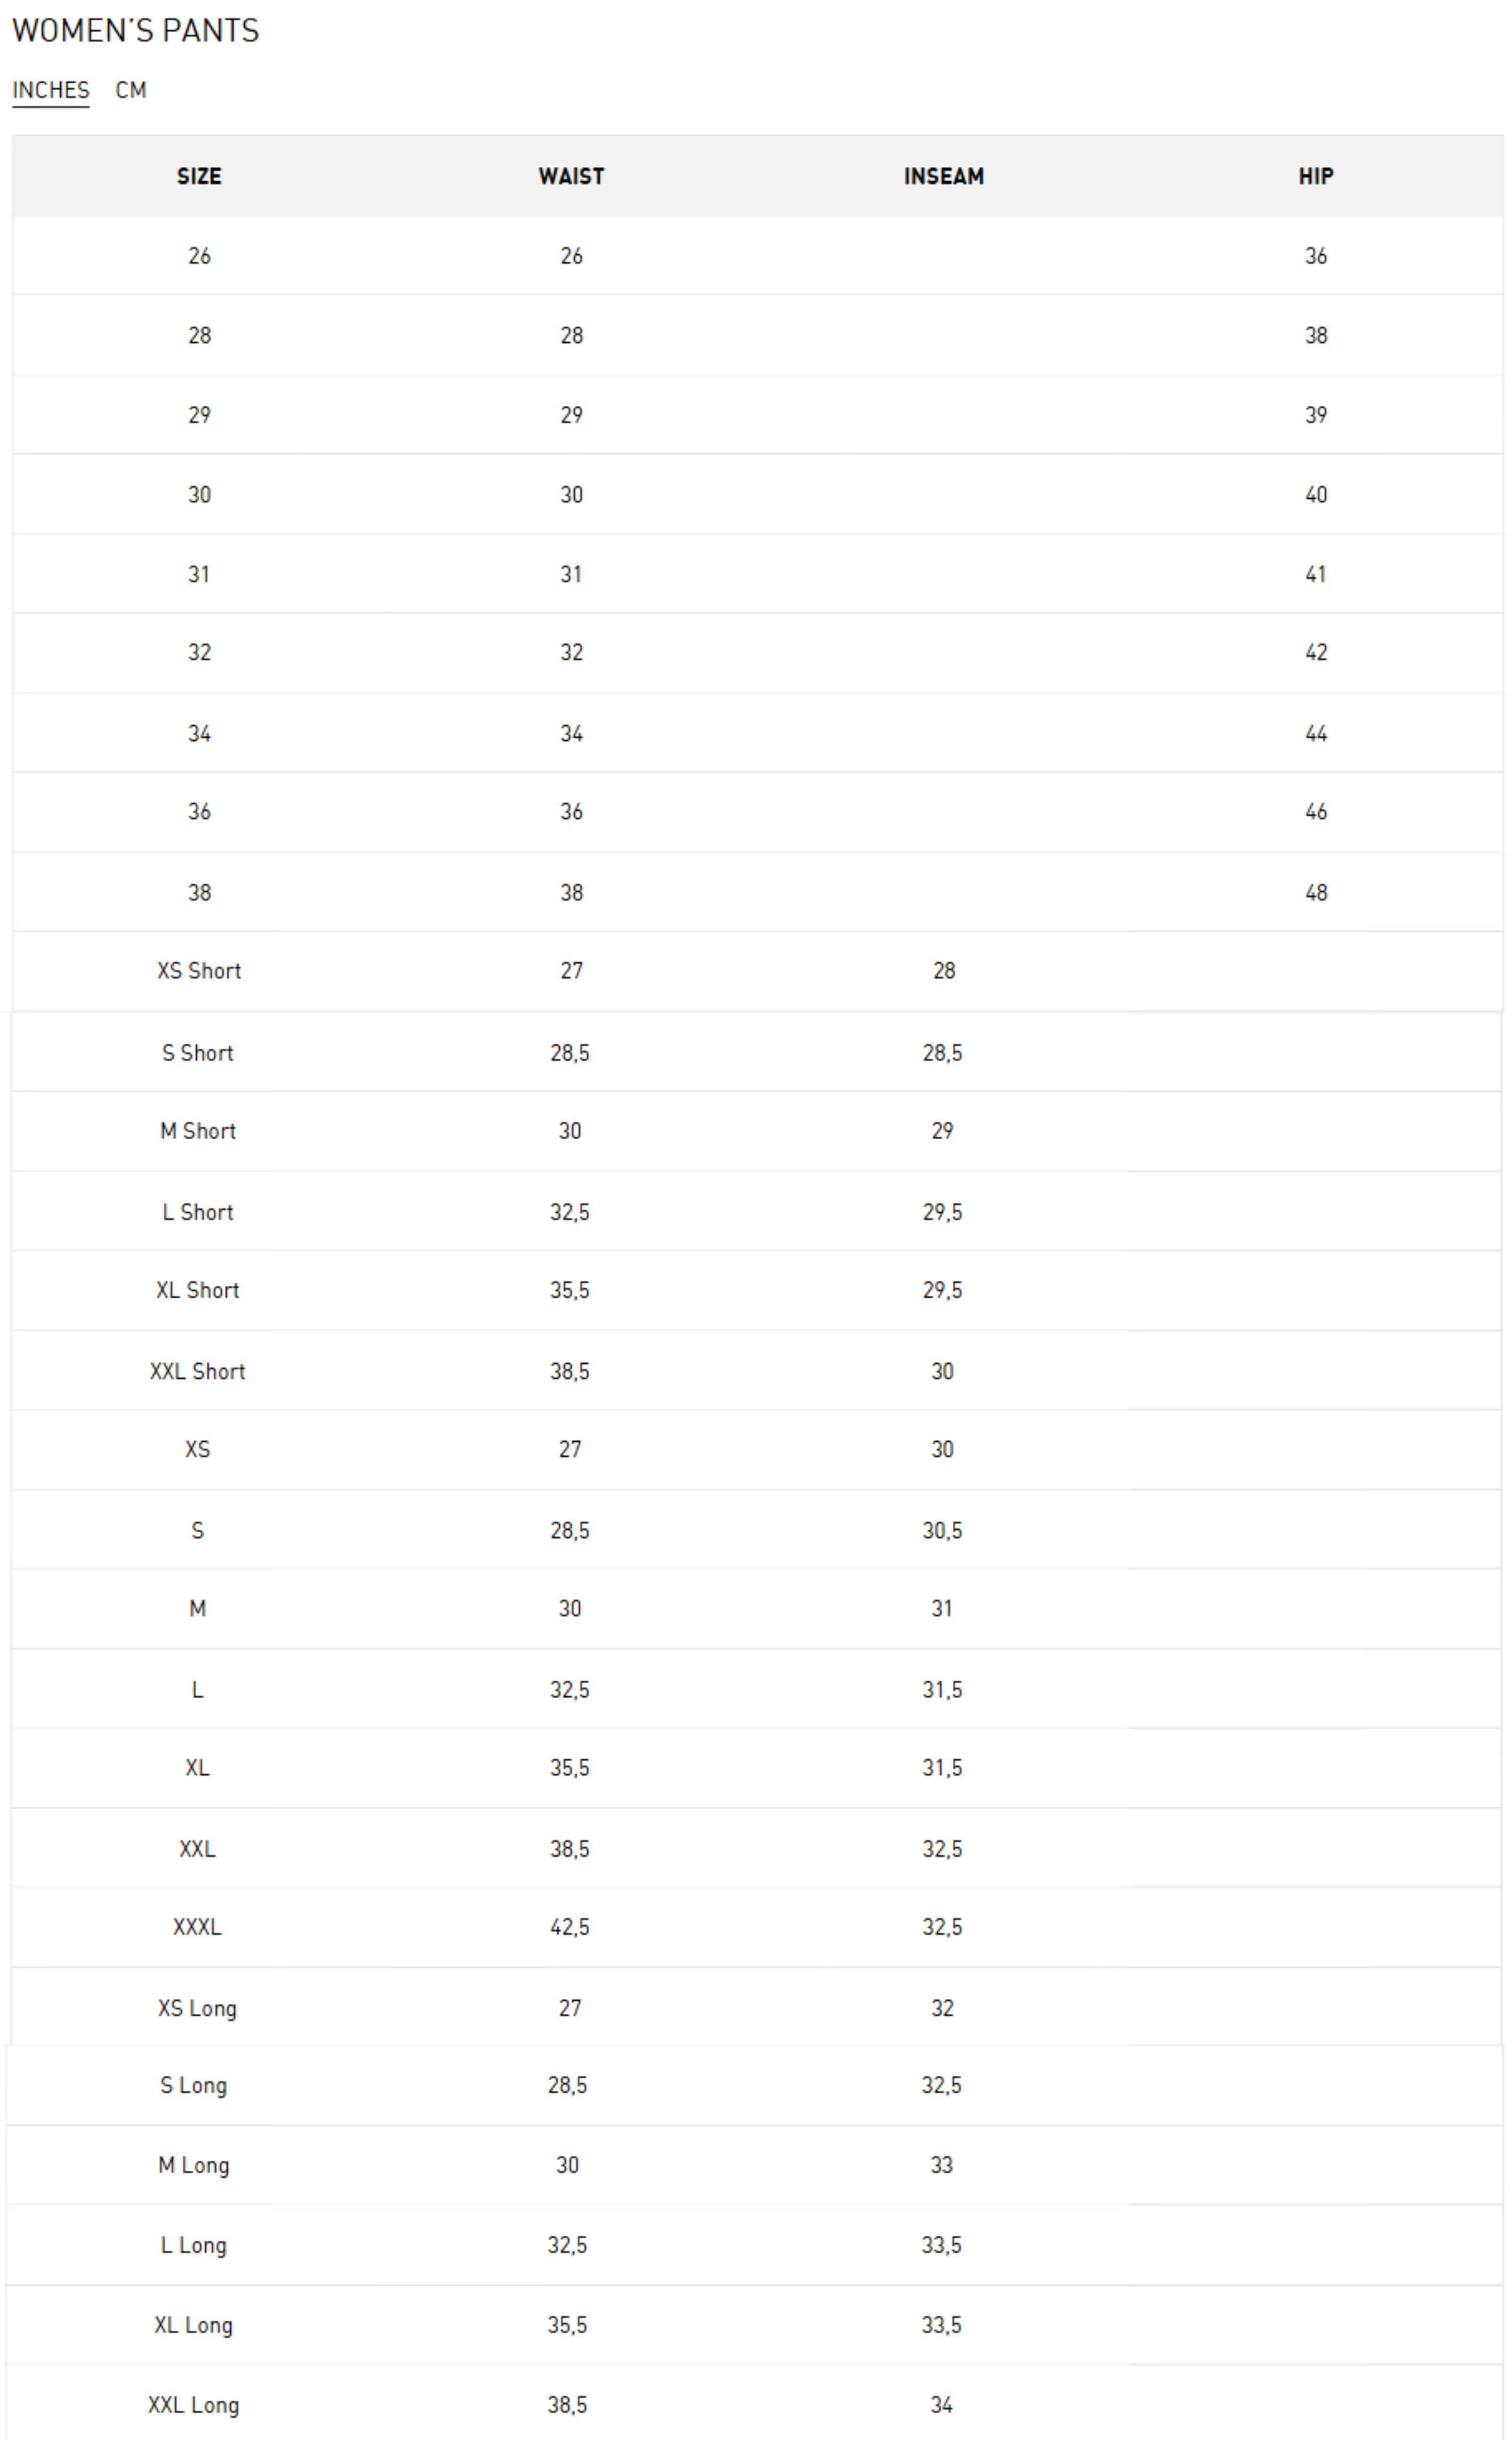Select the XS Short size row label

click(x=199, y=970)
